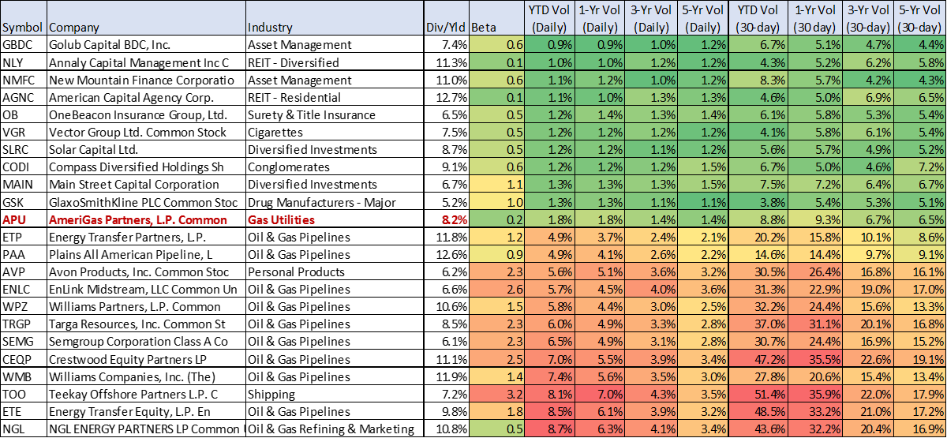Select Williams Companies, Inc. (The) cell
The image size is (947, 438).
click(146, 377)
